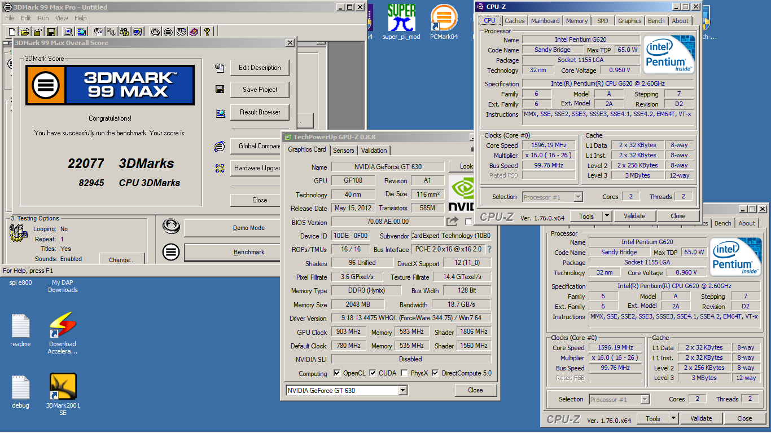Click the icon beside Hardware Upgrade button
771x433 pixels.
tap(220, 168)
